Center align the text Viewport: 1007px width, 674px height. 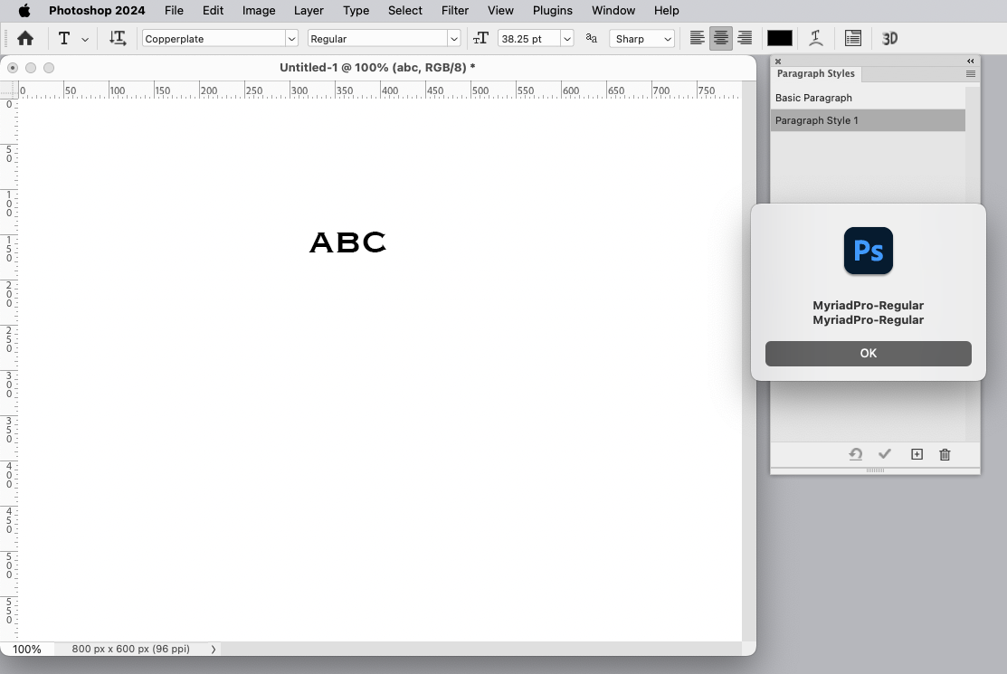(720, 38)
